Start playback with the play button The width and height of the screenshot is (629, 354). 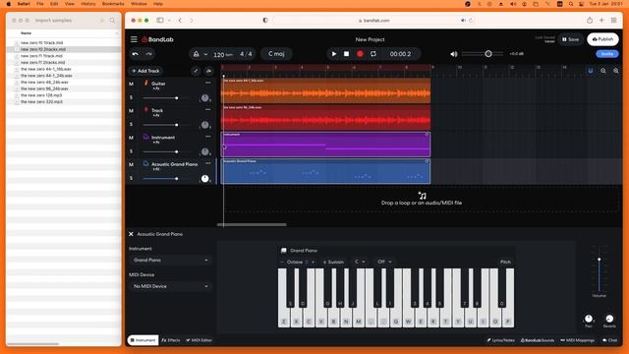point(334,54)
